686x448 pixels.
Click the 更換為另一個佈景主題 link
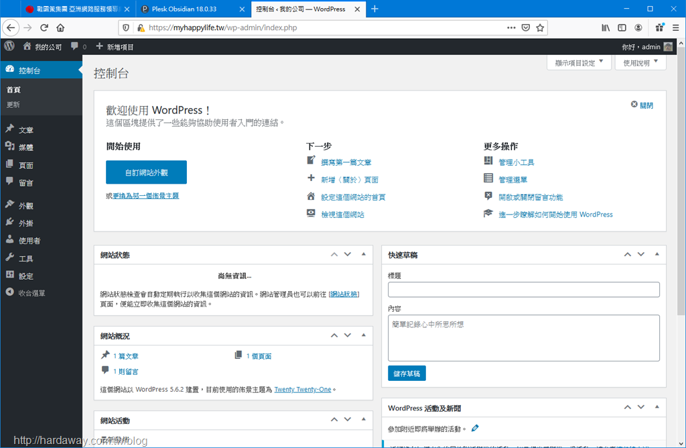(145, 196)
